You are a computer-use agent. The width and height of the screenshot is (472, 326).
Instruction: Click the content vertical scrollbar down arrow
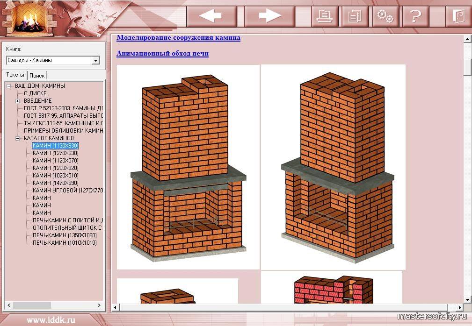click(x=467, y=298)
